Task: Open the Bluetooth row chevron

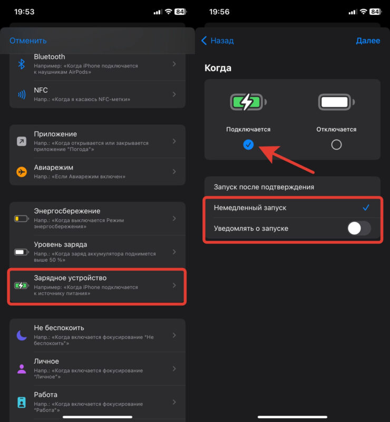Action: (x=174, y=64)
